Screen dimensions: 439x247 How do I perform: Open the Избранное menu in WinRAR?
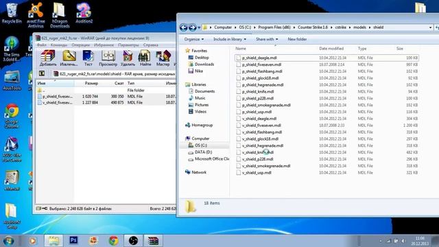pyautogui.click(x=104, y=45)
